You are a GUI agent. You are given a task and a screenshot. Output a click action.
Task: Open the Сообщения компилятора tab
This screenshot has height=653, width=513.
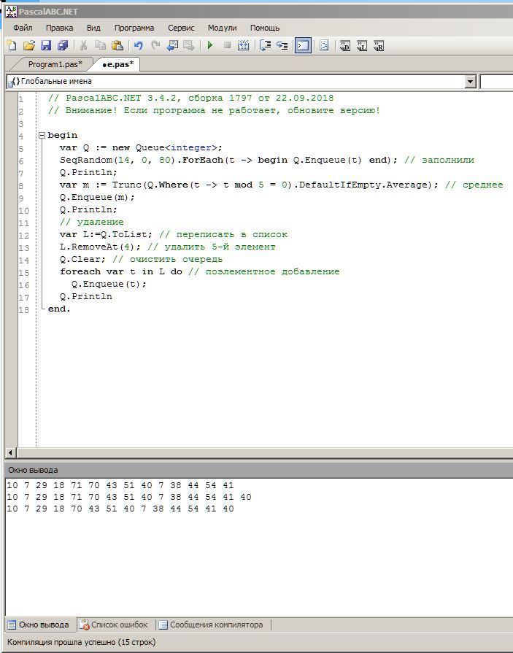(212, 625)
